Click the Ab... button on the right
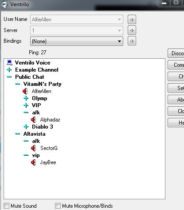The width and height of the screenshot is (184, 210). click(176, 100)
